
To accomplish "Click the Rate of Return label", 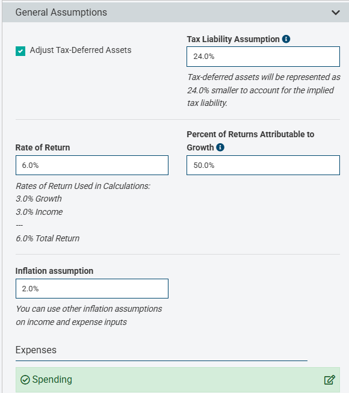I will [43, 147].
